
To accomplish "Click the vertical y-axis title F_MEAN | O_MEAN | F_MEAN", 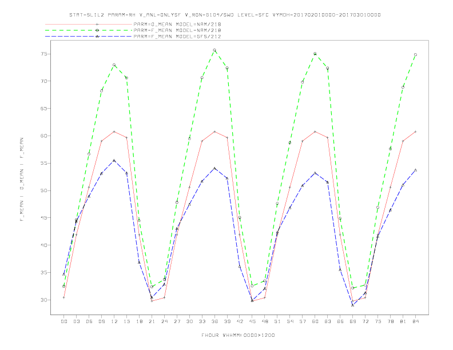I will click(x=22, y=180).
